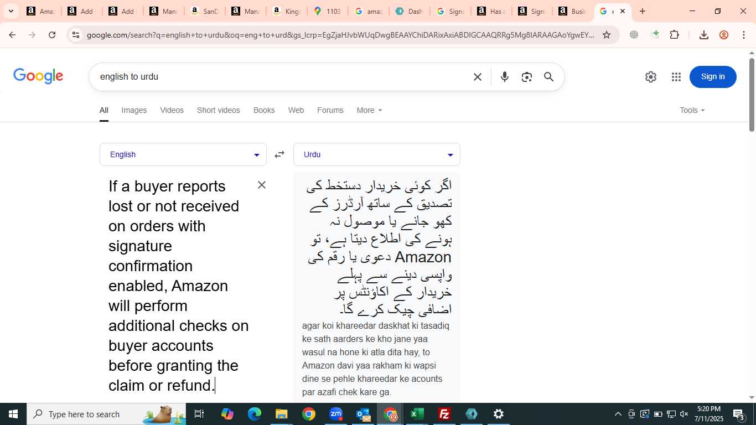
Task: Switch to the 1103 Google Maps tab
Action: click(327, 11)
